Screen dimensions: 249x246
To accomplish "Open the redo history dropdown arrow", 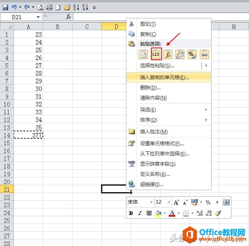I will tap(33, 7).
